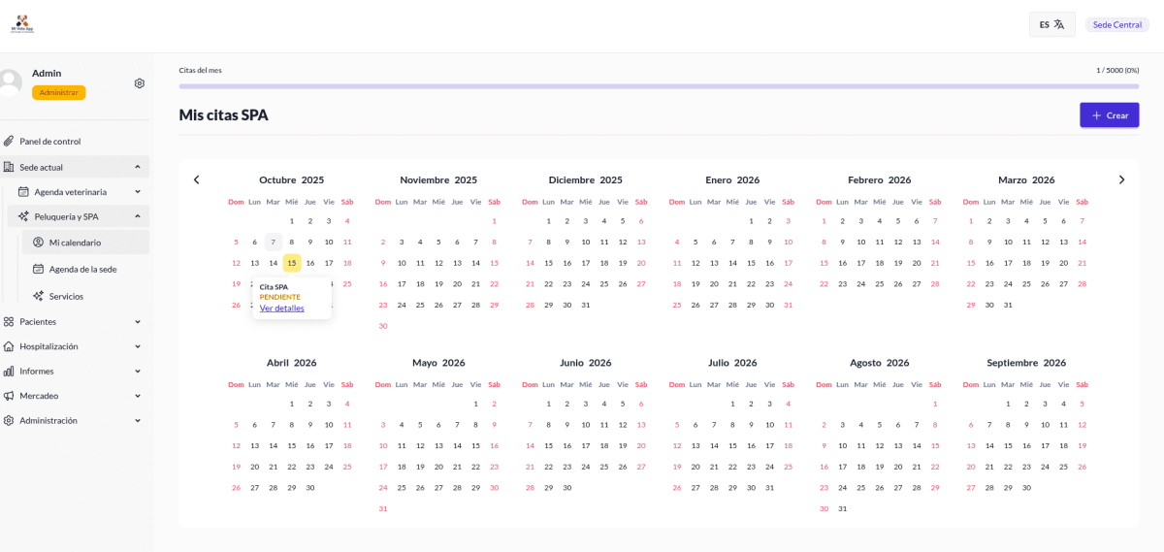Click the Servicios sparkle icon
The image size is (1164, 552).
pyautogui.click(x=39, y=296)
